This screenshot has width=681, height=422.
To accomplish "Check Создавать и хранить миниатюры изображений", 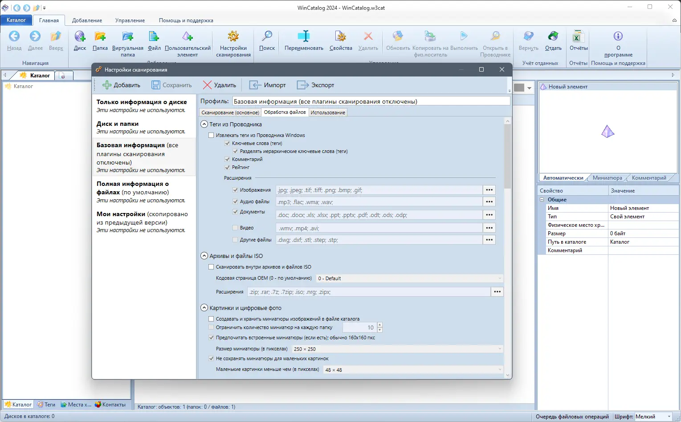I will 212,319.
